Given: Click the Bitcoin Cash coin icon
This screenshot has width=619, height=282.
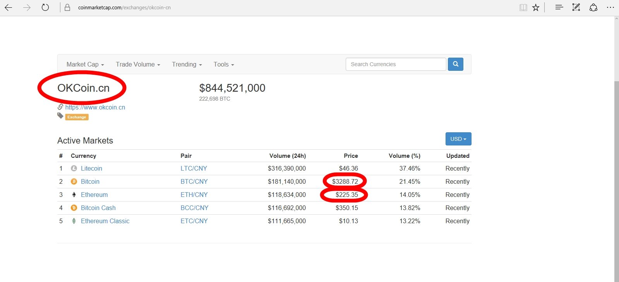Looking at the screenshot, I should 74,208.
